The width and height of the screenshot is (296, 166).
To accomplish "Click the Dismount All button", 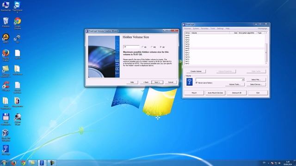I will click(x=236, y=93).
